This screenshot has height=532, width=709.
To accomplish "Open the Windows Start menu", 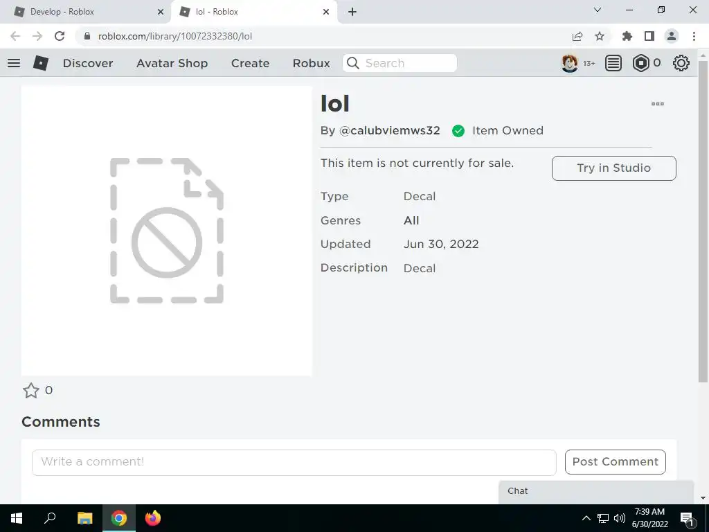I will [17, 518].
